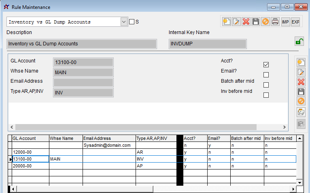Add new detail line in side toolbar
This screenshot has height=193, width=310.
tap(301, 62)
